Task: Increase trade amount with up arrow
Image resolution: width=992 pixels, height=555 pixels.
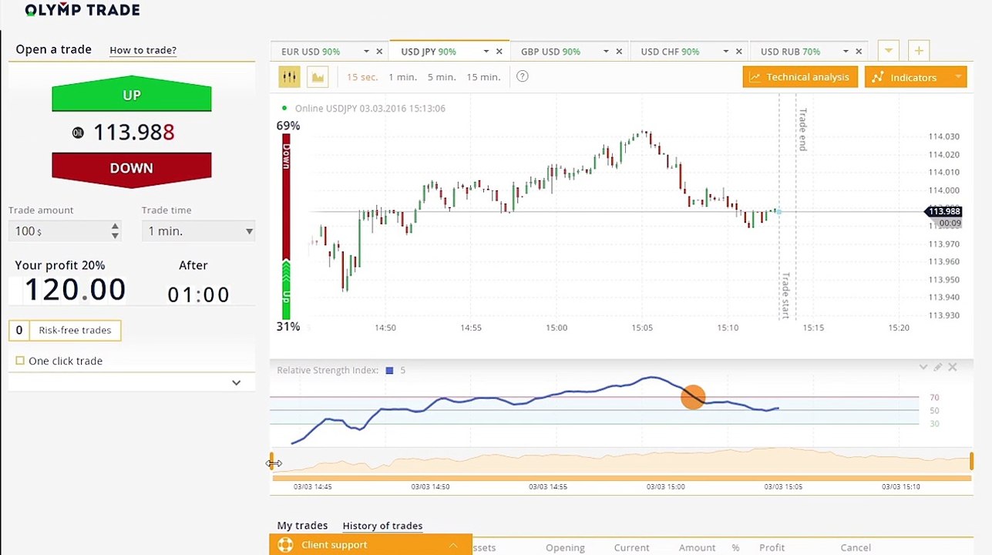Action: [x=115, y=227]
